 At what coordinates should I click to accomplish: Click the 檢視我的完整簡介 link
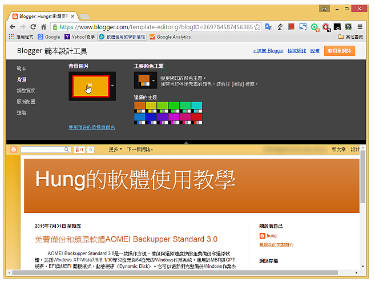coord(276,245)
